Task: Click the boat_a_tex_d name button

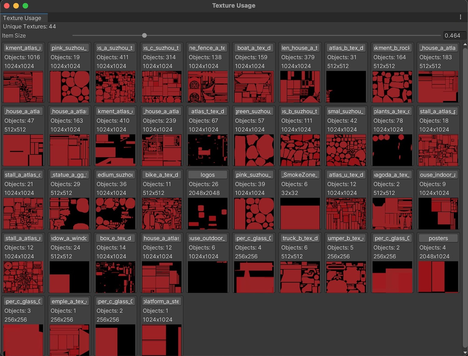Action: tap(254, 48)
